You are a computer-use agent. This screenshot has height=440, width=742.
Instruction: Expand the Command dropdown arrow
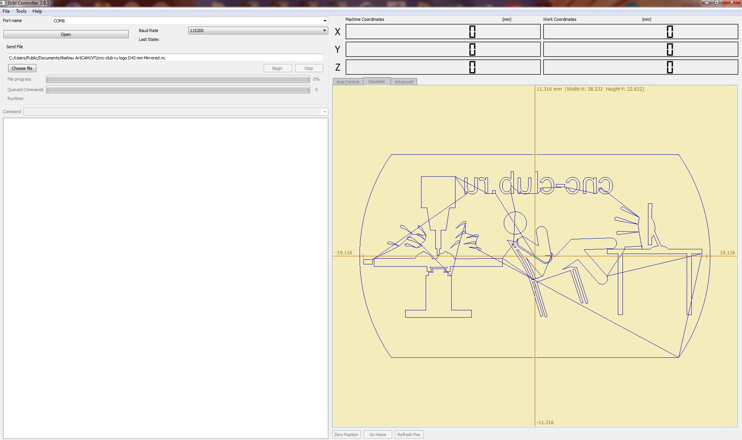pyautogui.click(x=324, y=112)
